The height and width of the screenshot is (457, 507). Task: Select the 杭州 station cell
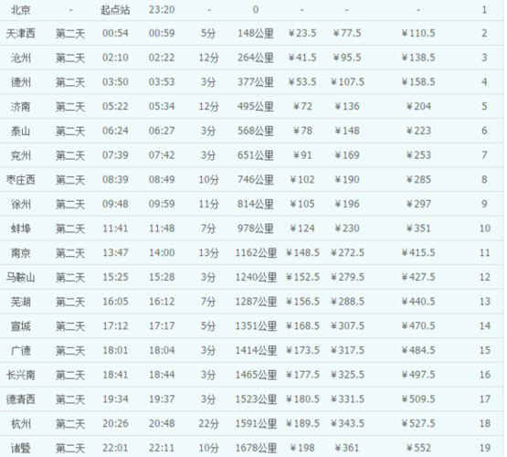point(21,424)
